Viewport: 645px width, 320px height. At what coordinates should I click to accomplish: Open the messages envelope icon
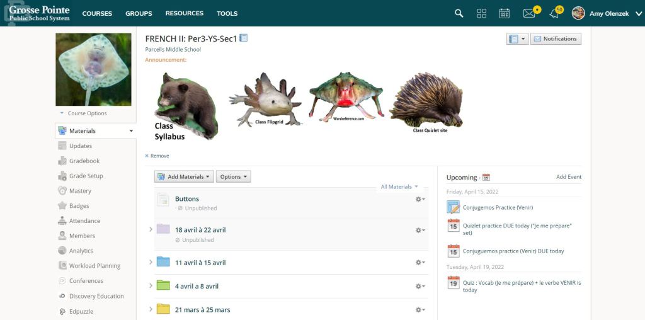point(529,13)
